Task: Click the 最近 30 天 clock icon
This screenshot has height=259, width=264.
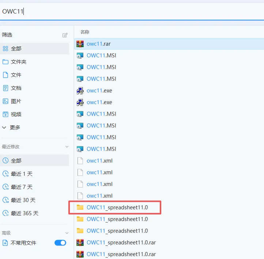Action: (x=5, y=200)
